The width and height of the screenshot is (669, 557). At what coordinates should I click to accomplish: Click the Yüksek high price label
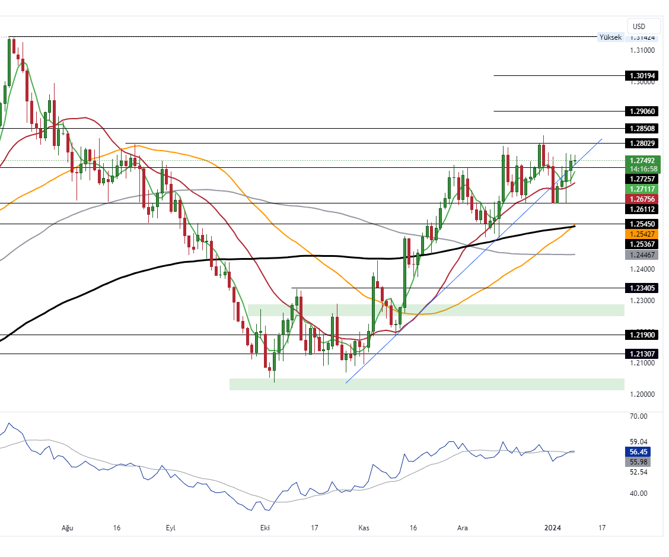610,37
